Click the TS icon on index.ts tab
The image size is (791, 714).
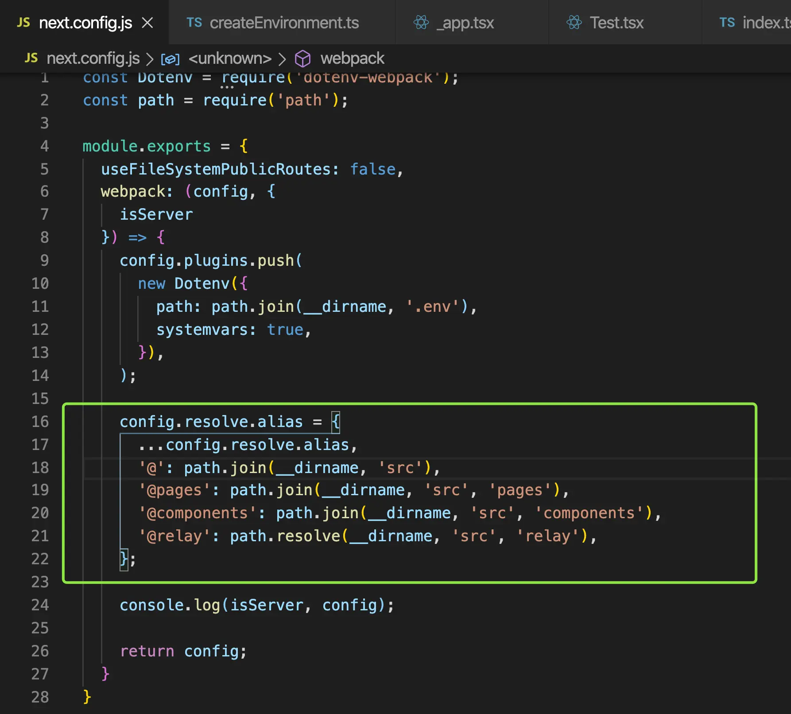click(x=727, y=23)
